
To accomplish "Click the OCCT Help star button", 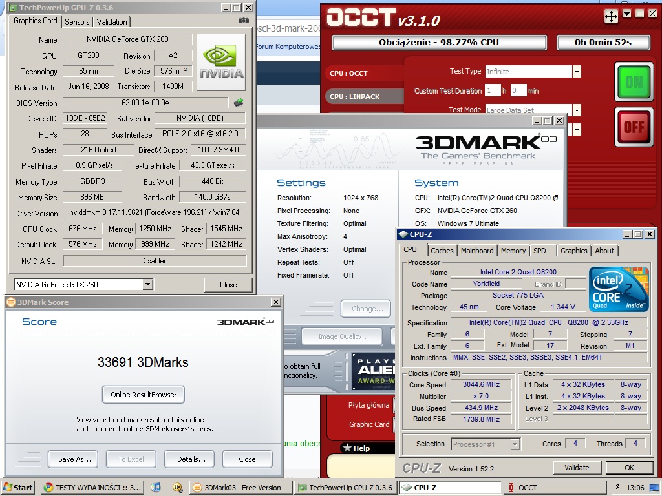I will tap(357, 448).
